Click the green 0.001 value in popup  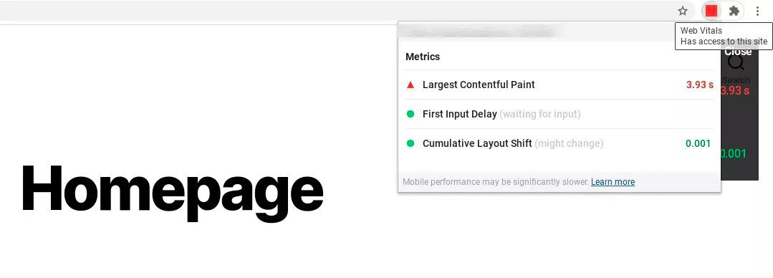tap(698, 144)
